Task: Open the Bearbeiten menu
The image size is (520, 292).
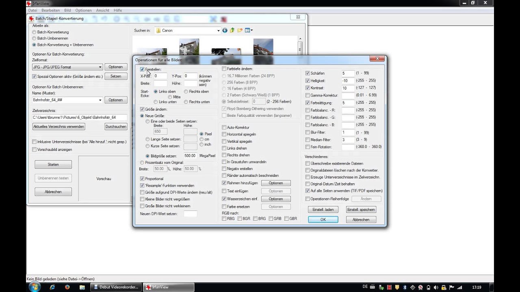Action: coord(50,10)
